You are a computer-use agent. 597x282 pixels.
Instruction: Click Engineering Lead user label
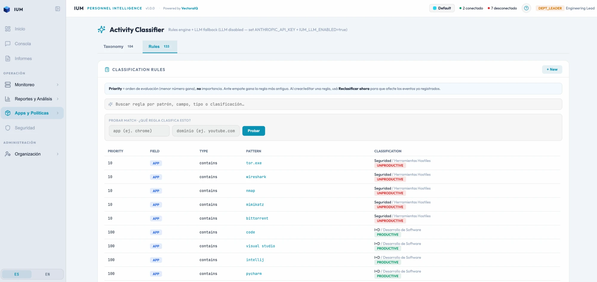coord(580,8)
